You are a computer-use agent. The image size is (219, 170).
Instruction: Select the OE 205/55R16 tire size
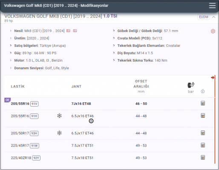[20, 104]
